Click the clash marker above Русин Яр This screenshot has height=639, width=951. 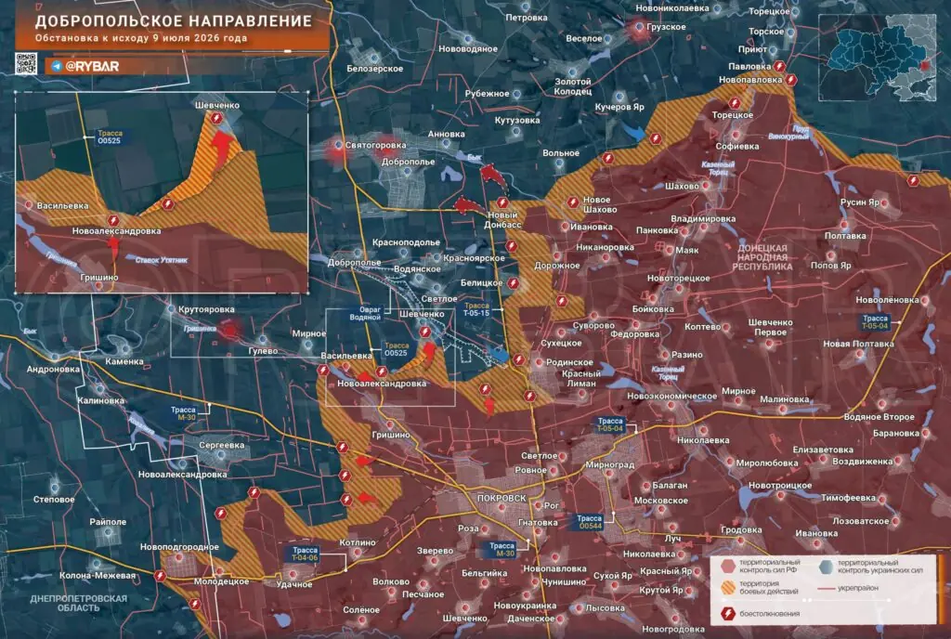click(913, 180)
